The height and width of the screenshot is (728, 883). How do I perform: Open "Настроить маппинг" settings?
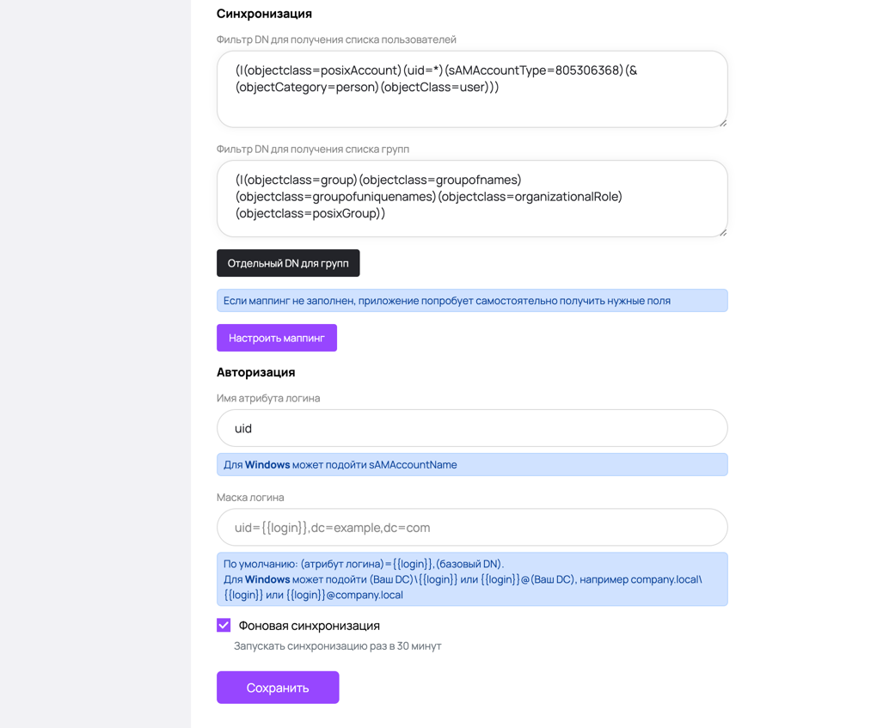(x=276, y=338)
